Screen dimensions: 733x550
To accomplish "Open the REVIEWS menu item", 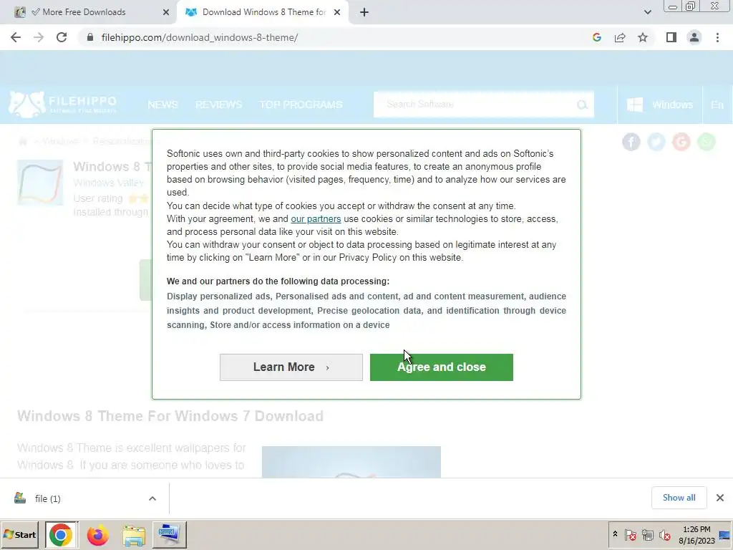I will (219, 105).
